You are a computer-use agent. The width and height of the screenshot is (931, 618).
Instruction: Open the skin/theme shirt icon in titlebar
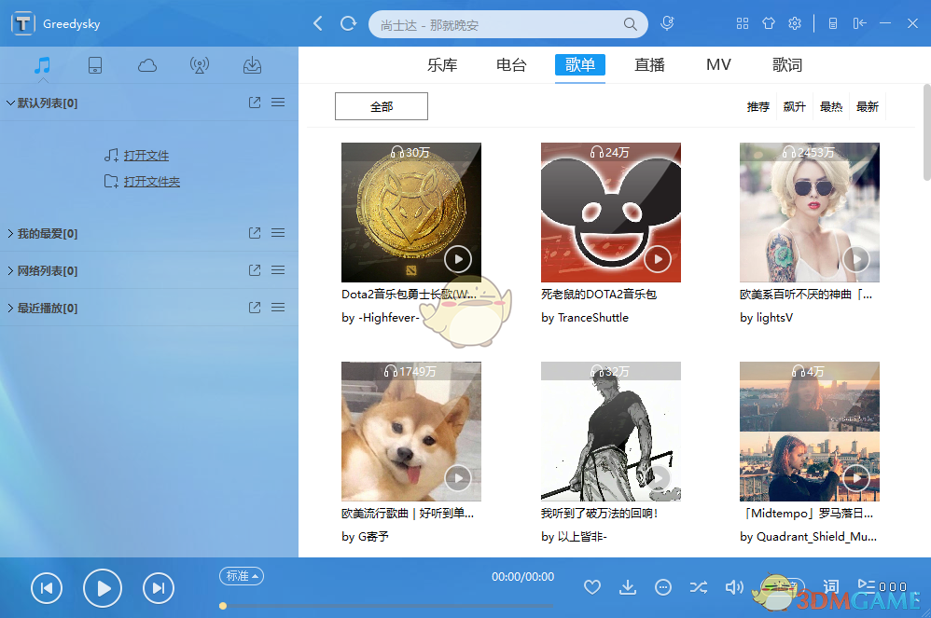[769, 23]
